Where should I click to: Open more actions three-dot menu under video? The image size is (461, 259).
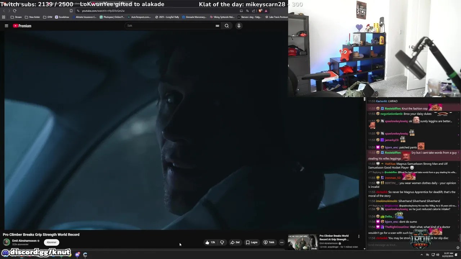coord(282,242)
